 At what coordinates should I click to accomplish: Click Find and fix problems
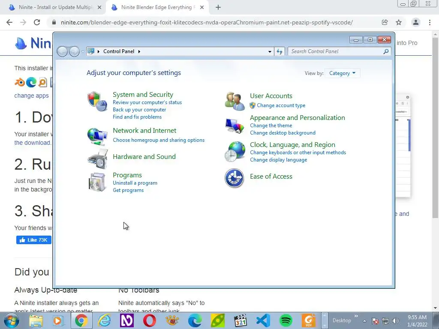(x=137, y=117)
